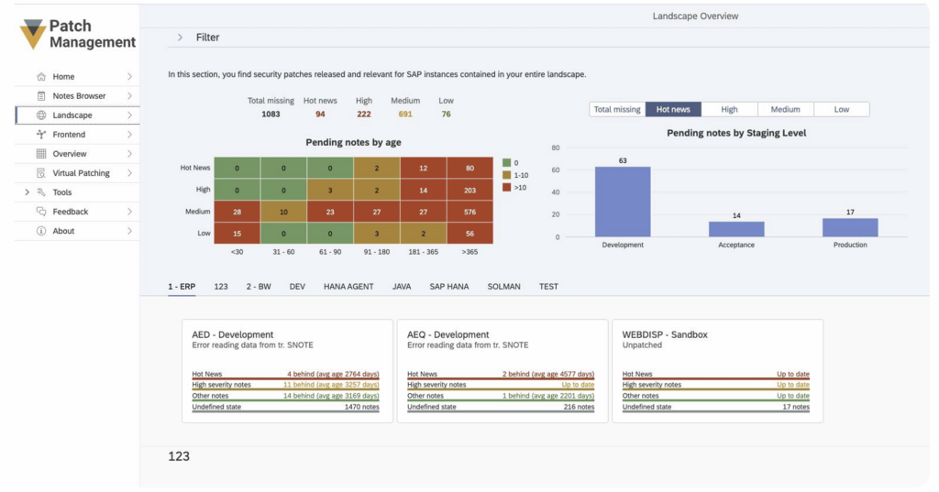This screenshot has width=939, height=492.
Task: Click the Overview grid icon
Action: tap(41, 154)
